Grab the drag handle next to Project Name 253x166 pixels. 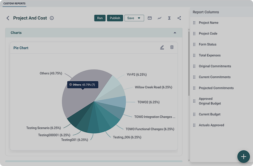[194, 23]
